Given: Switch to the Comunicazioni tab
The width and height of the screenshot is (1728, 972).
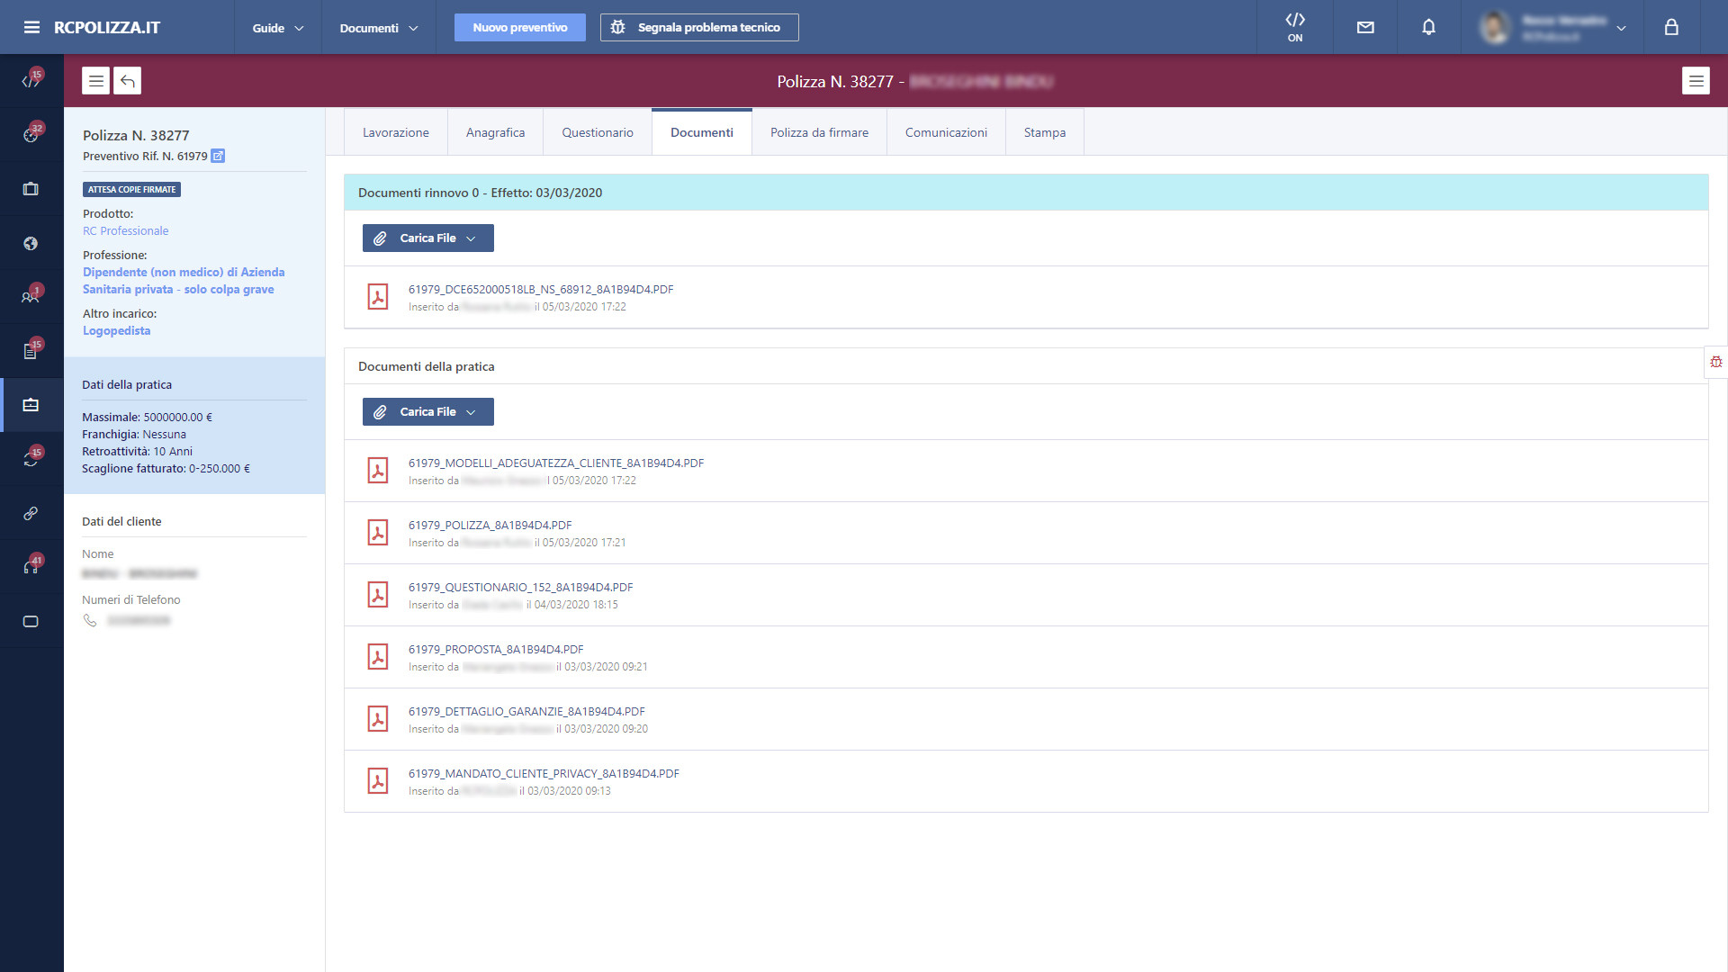Looking at the screenshot, I should pyautogui.click(x=946, y=132).
